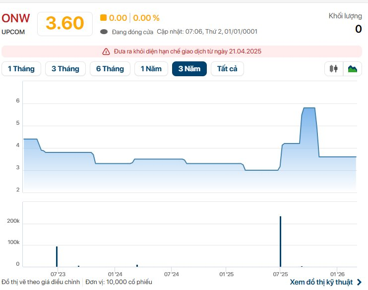Viewport: 368px width, 290px height.
Task: Click the 07 '25 x-axis label
Action: click(280, 274)
